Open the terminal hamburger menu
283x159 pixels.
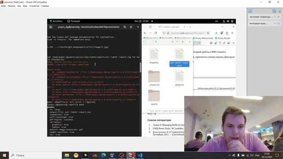[131, 27]
